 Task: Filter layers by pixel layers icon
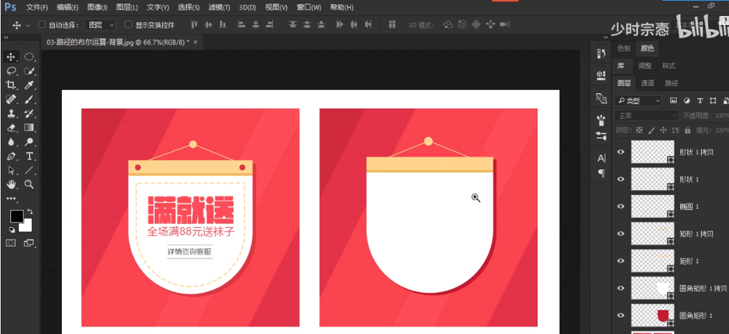click(x=673, y=100)
